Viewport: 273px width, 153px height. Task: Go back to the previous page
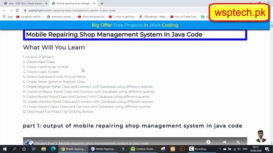coord(4,10)
